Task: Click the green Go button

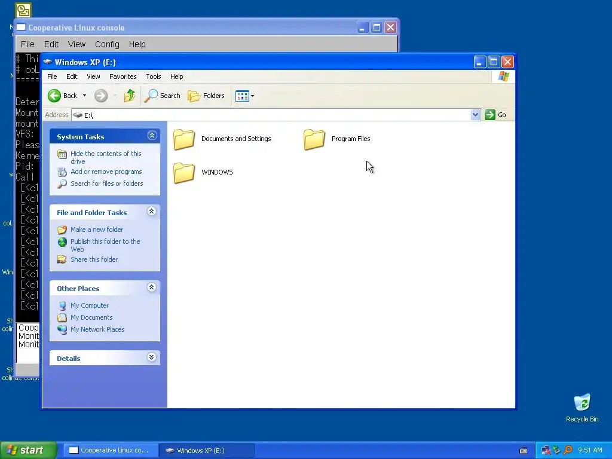Action: (x=495, y=115)
